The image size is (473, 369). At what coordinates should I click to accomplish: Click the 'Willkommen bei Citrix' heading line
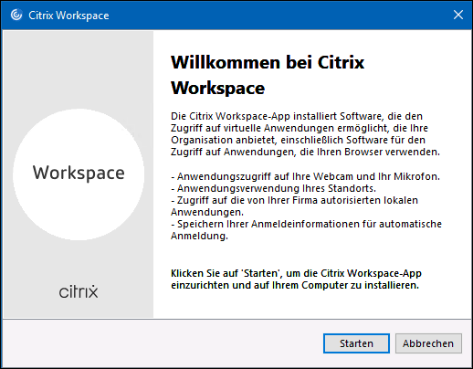[x=268, y=62]
